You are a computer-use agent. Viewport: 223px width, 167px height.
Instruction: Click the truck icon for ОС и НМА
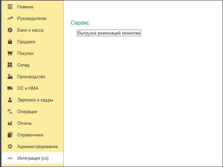coord(10,88)
